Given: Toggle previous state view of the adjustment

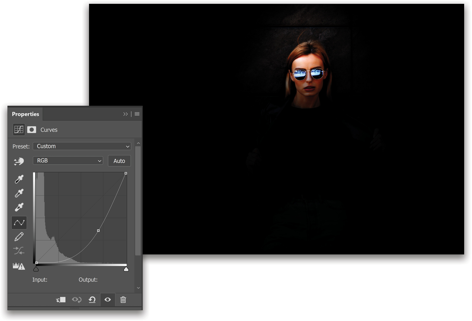Looking at the screenshot, I should [77, 300].
